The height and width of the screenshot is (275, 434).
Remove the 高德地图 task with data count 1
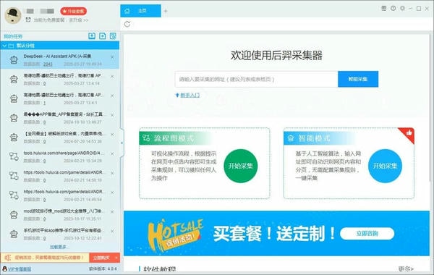point(112,96)
